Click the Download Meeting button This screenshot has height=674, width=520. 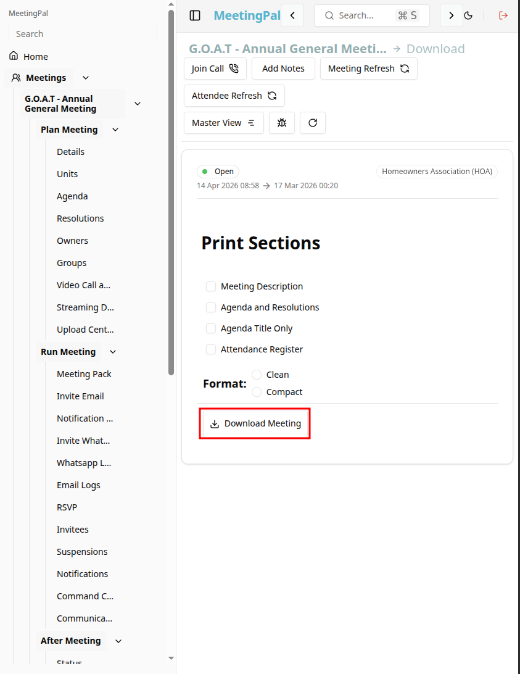click(x=255, y=423)
